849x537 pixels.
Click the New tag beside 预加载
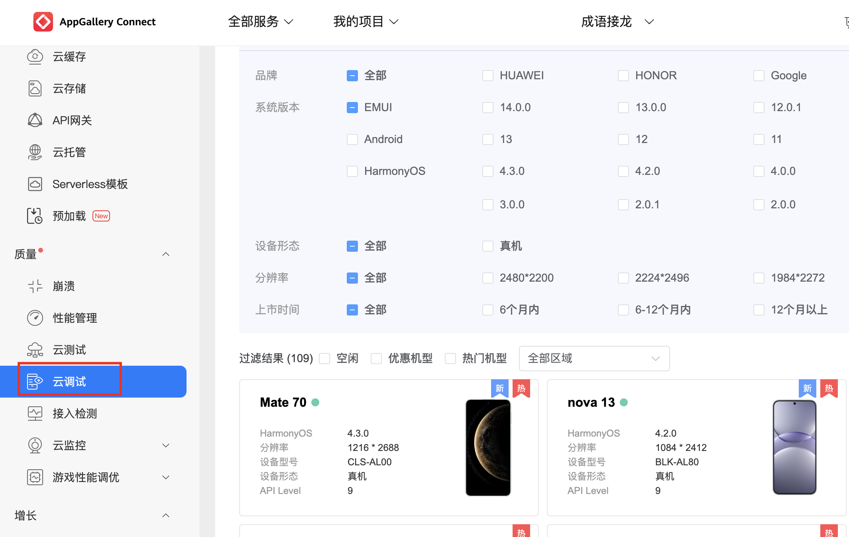pyautogui.click(x=101, y=216)
